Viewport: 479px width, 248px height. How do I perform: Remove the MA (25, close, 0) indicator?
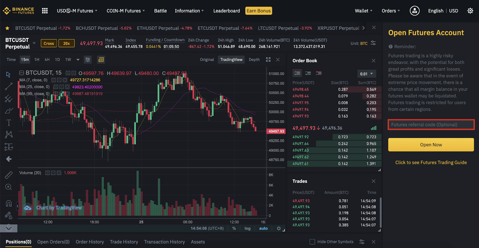point(67,87)
